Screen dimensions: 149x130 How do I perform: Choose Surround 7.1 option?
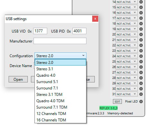point(60,88)
